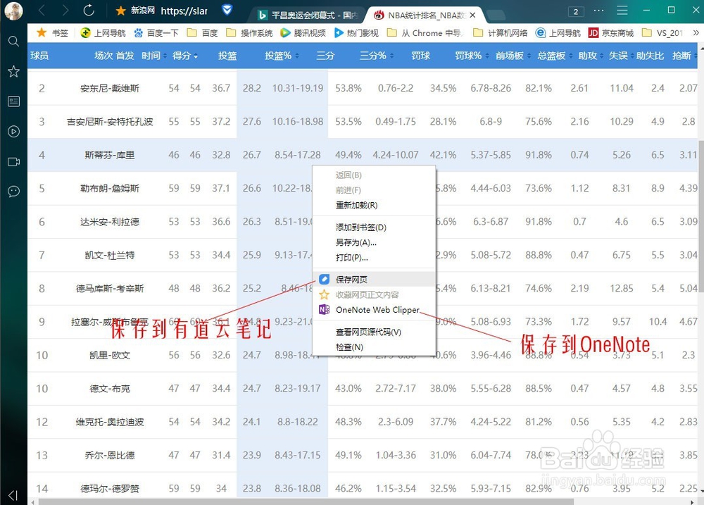This screenshot has width=704, height=505.
Task: Choose OneNote Web Clipper in the context menu
Action: [x=374, y=310]
